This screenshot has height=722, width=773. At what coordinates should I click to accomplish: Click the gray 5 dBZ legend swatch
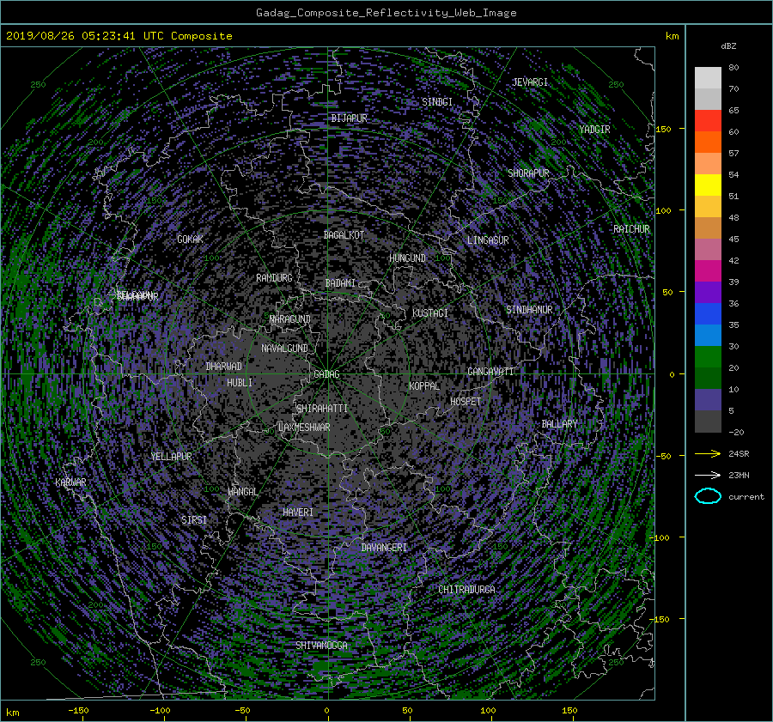[x=708, y=421]
